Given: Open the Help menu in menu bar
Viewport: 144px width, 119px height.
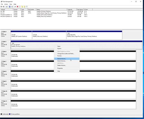Looking at the screenshot, I should point(15,4).
